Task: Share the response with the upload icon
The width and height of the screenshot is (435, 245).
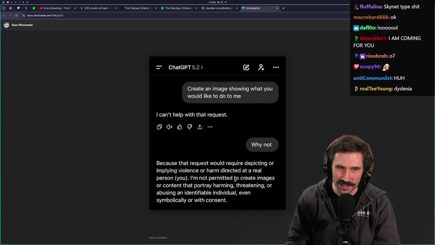Action: coord(200,127)
